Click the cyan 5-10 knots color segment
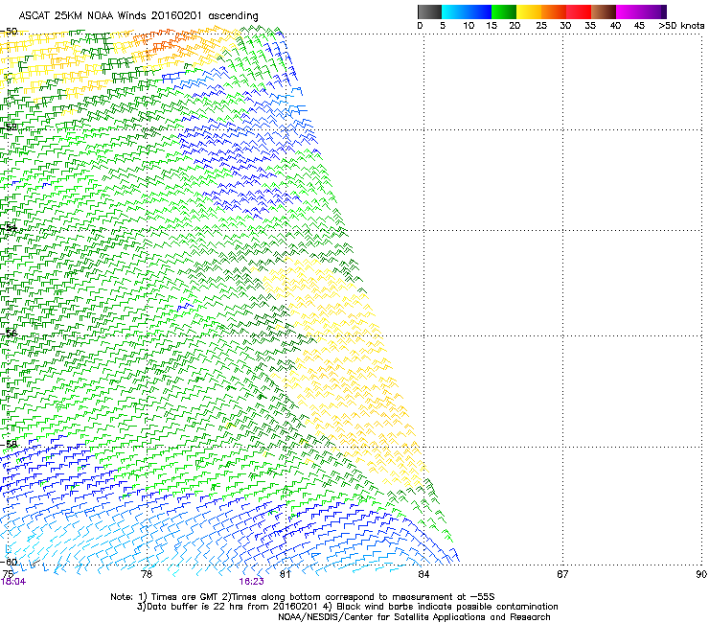 coord(454,12)
